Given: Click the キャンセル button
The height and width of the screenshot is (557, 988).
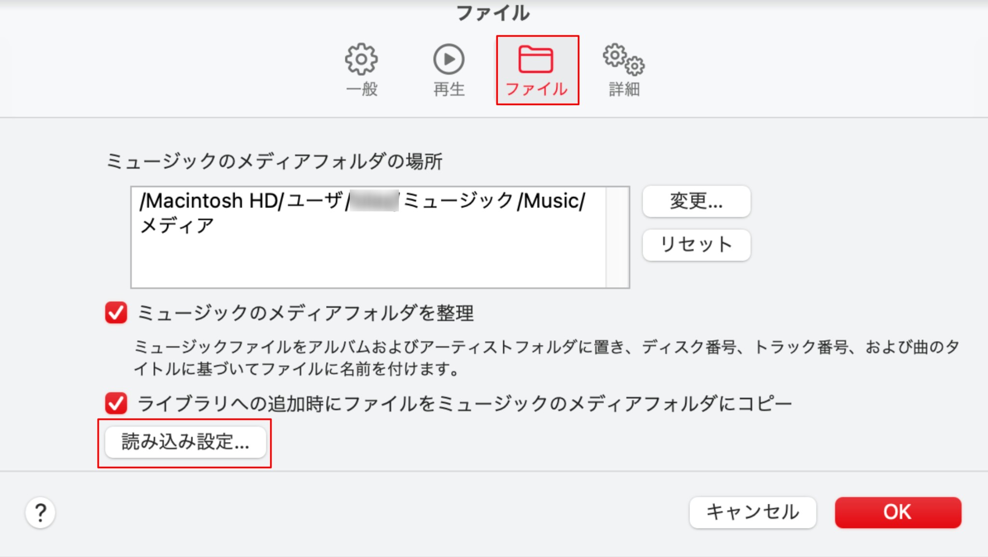Looking at the screenshot, I should [753, 512].
